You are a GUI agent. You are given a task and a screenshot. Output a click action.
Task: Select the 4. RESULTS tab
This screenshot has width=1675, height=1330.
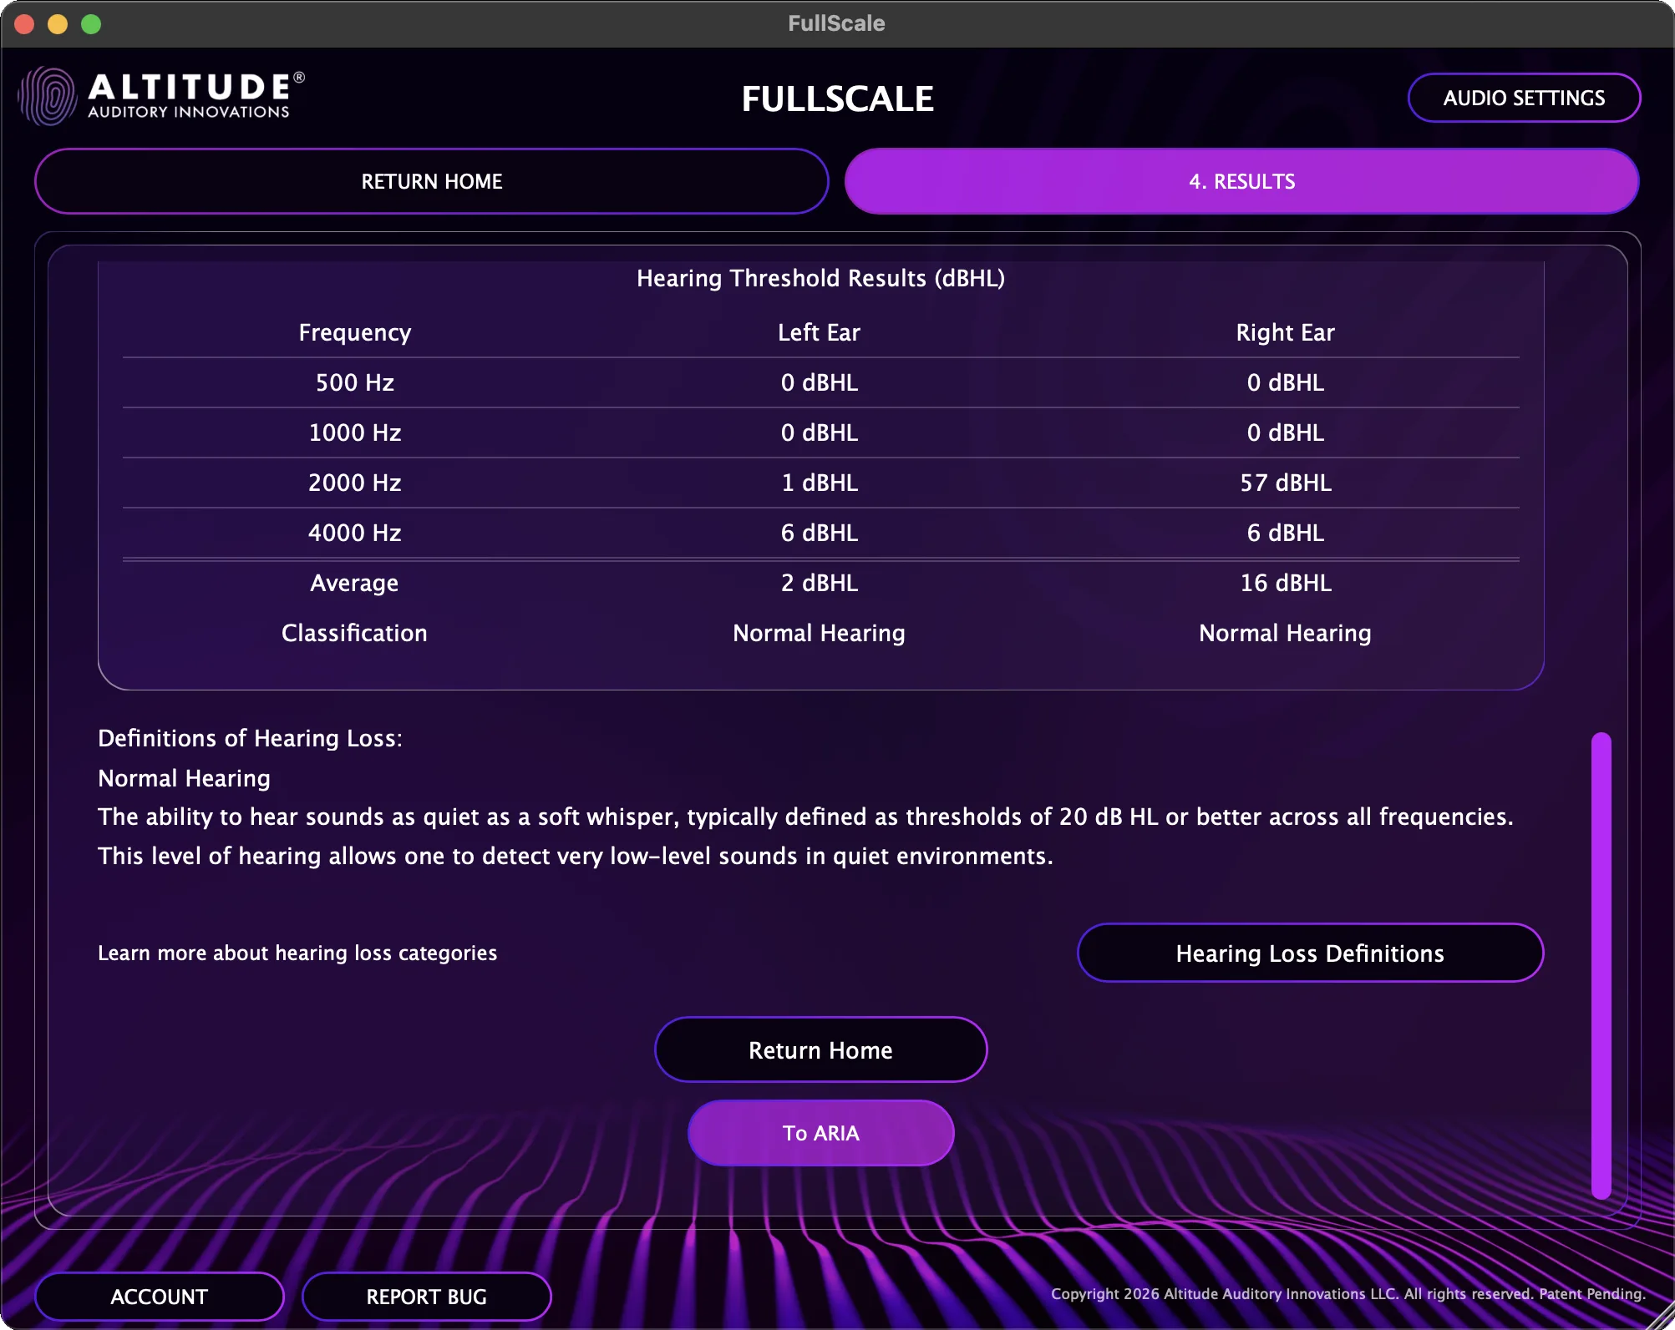[1241, 181]
